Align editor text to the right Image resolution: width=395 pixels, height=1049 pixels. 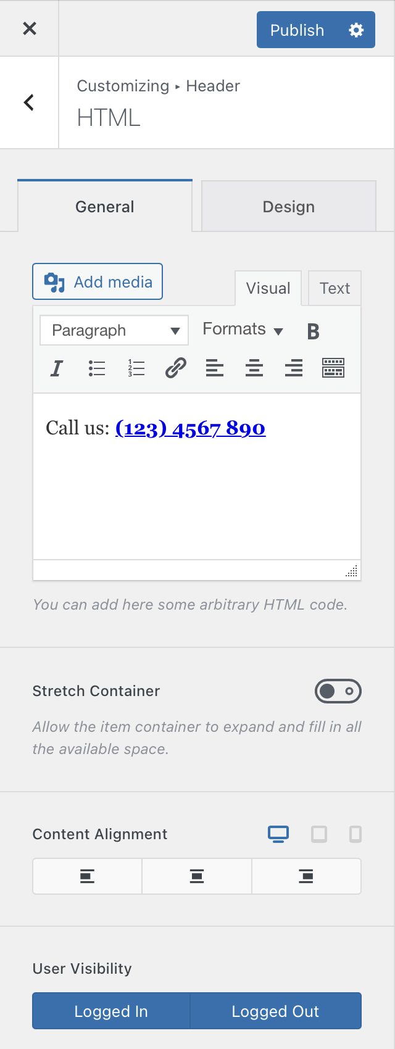[294, 368]
